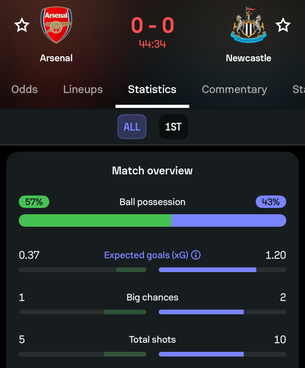Switch to the Lineups tab
The height and width of the screenshot is (368, 305).
pyautogui.click(x=83, y=89)
